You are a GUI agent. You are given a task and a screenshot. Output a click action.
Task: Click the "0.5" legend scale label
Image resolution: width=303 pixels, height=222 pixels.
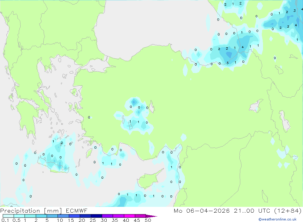(x=16, y=220)
